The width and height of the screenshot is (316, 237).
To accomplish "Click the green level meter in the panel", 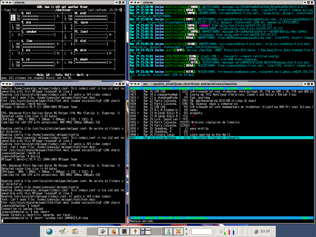I will point(225,231).
